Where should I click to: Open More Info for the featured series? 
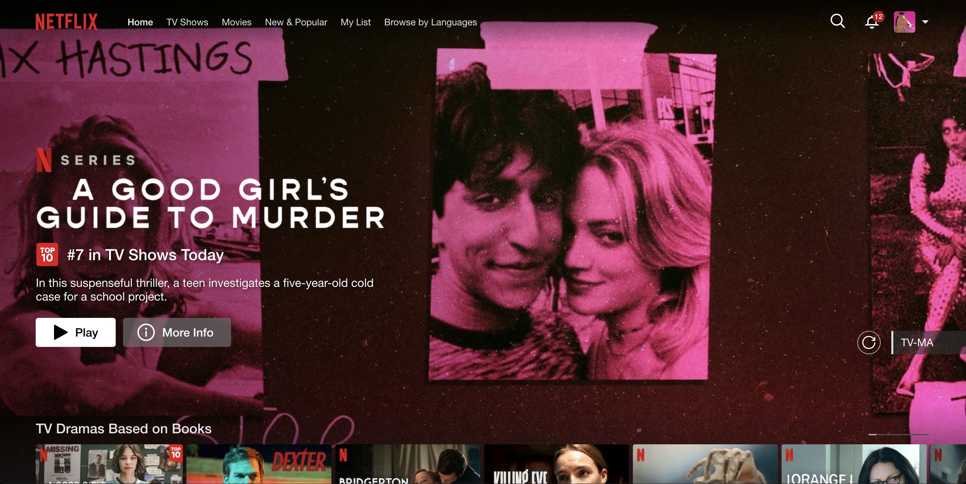coord(177,333)
